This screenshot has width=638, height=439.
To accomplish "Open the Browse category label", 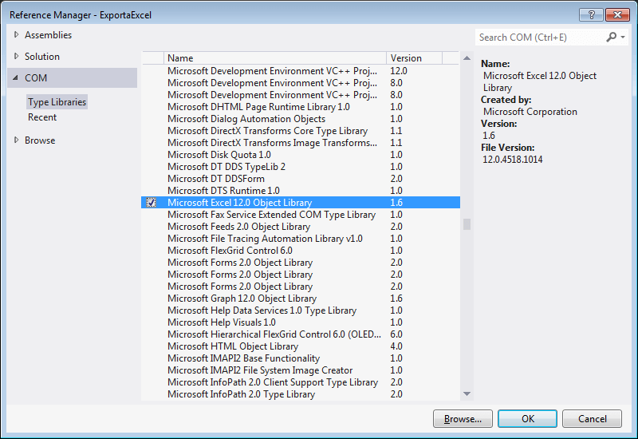I will pos(40,140).
